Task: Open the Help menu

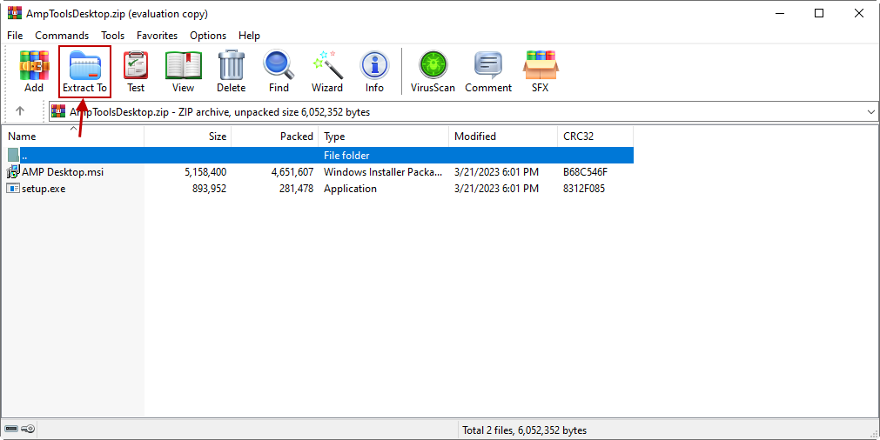Action: (249, 36)
